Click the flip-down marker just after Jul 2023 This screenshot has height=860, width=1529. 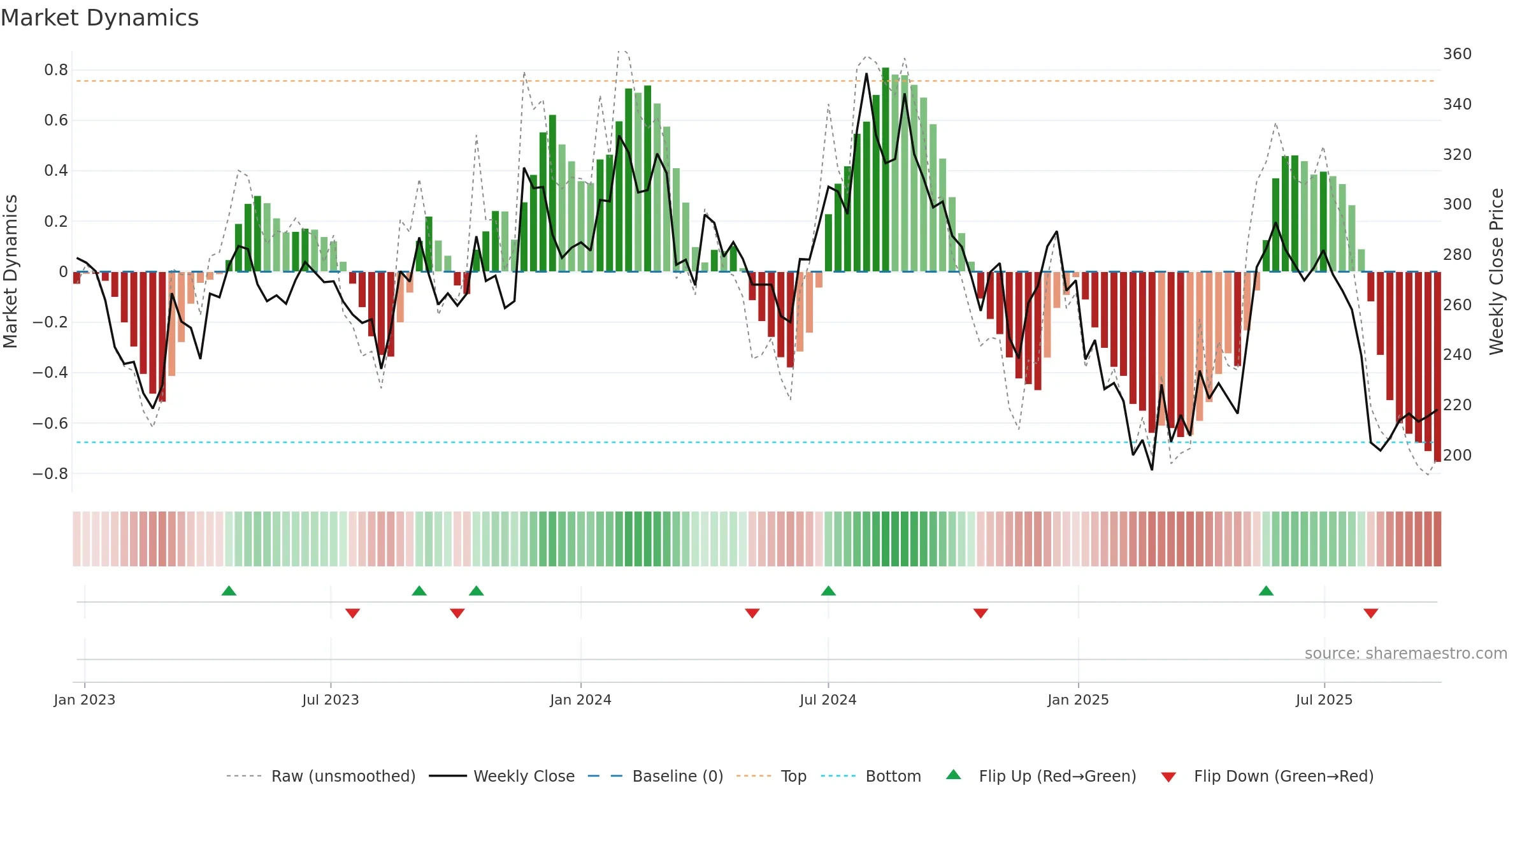(352, 613)
